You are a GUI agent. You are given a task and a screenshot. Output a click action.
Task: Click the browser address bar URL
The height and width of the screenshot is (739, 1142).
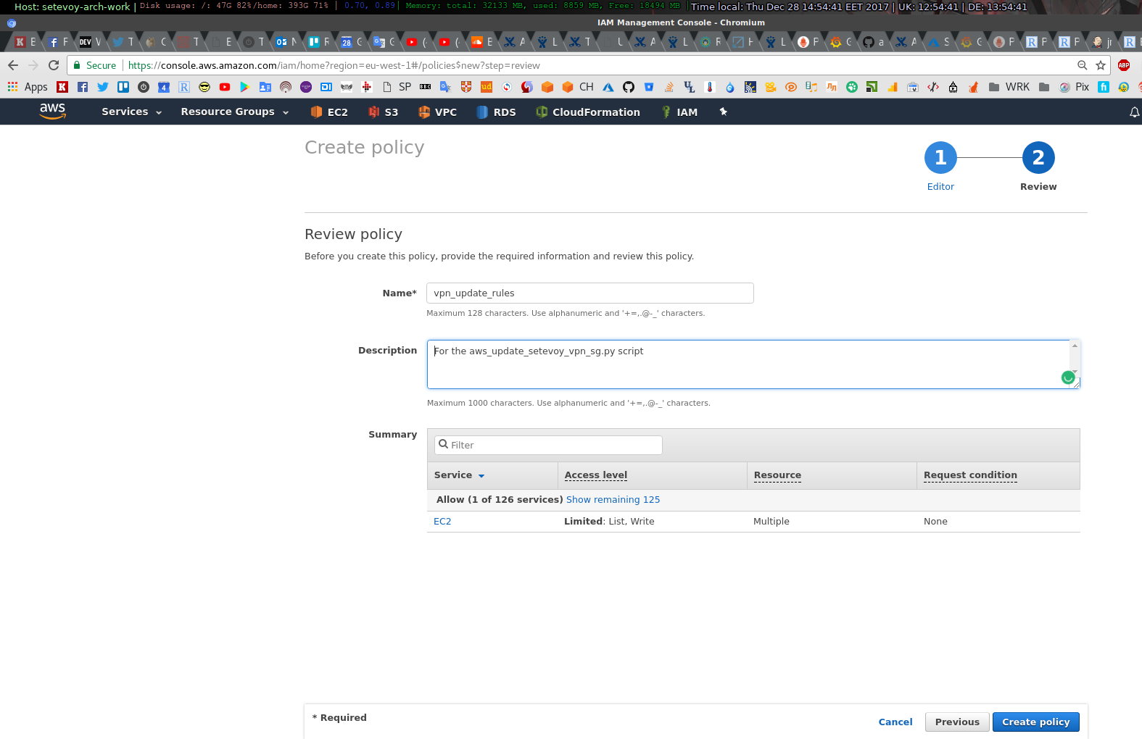click(x=334, y=65)
